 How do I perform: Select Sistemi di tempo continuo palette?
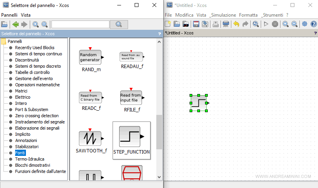click(x=39, y=54)
